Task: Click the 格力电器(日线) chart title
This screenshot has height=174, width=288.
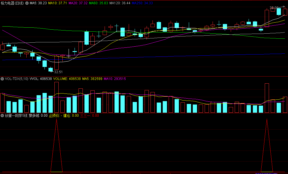Action: pyautogui.click(x=12, y=3)
